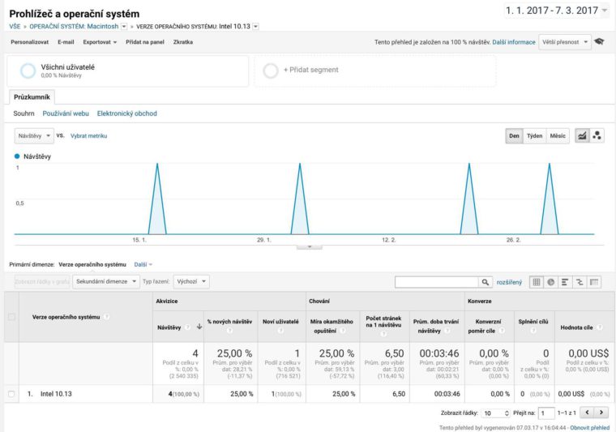Image resolution: width=616 pixels, height=432 pixels.
Task: Open the Exportovat menu
Action: (x=100, y=42)
